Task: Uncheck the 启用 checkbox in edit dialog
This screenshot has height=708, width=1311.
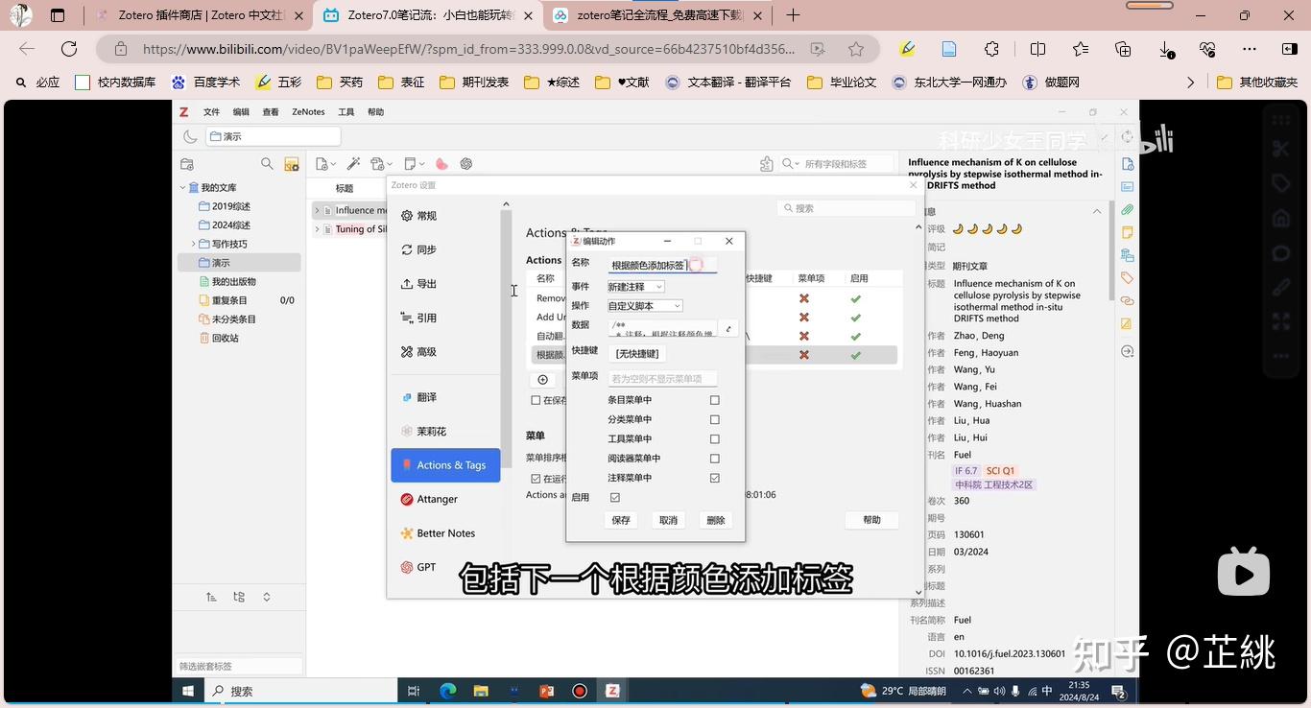Action: pos(615,498)
